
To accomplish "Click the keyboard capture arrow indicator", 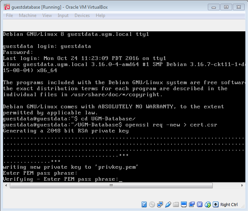I will 216,205.
